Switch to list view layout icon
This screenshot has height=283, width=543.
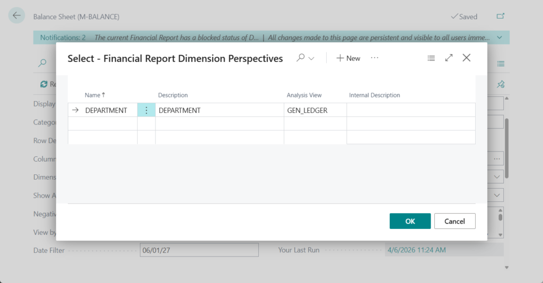tap(431, 58)
